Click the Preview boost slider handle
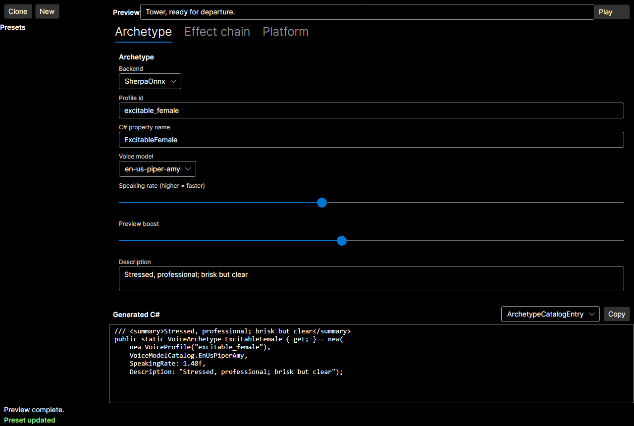634x426 pixels. point(341,241)
